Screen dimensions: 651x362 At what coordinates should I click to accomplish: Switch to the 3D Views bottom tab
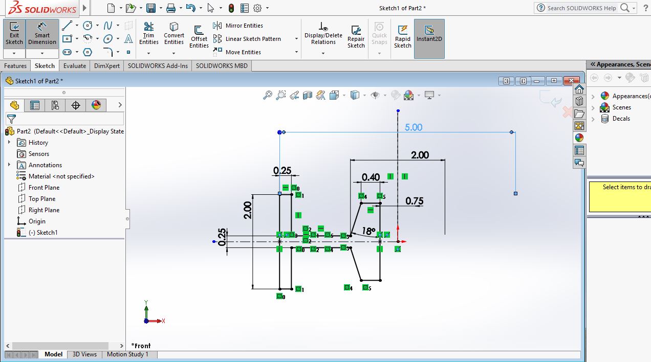pos(84,354)
